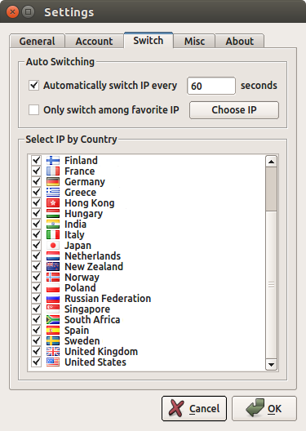Click the Norway flag icon
The image size is (306, 431).
[x=53, y=277]
